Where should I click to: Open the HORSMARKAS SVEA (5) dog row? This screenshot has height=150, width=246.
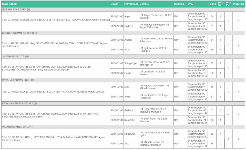pyautogui.click(x=16, y=9)
